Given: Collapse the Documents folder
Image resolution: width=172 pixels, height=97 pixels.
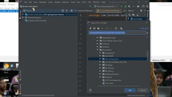Looking at the screenshot, I should pyautogui.click(x=97, y=50).
